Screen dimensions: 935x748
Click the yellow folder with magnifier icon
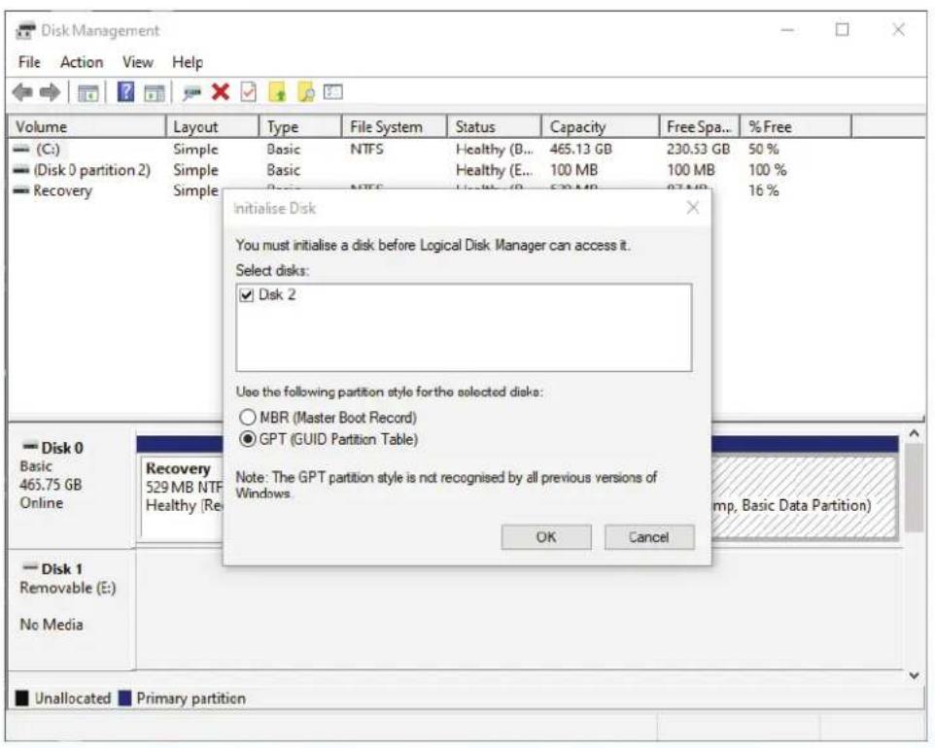(x=306, y=92)
